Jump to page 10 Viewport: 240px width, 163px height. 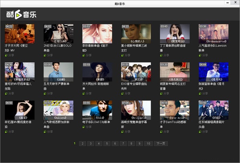[148, 143]
